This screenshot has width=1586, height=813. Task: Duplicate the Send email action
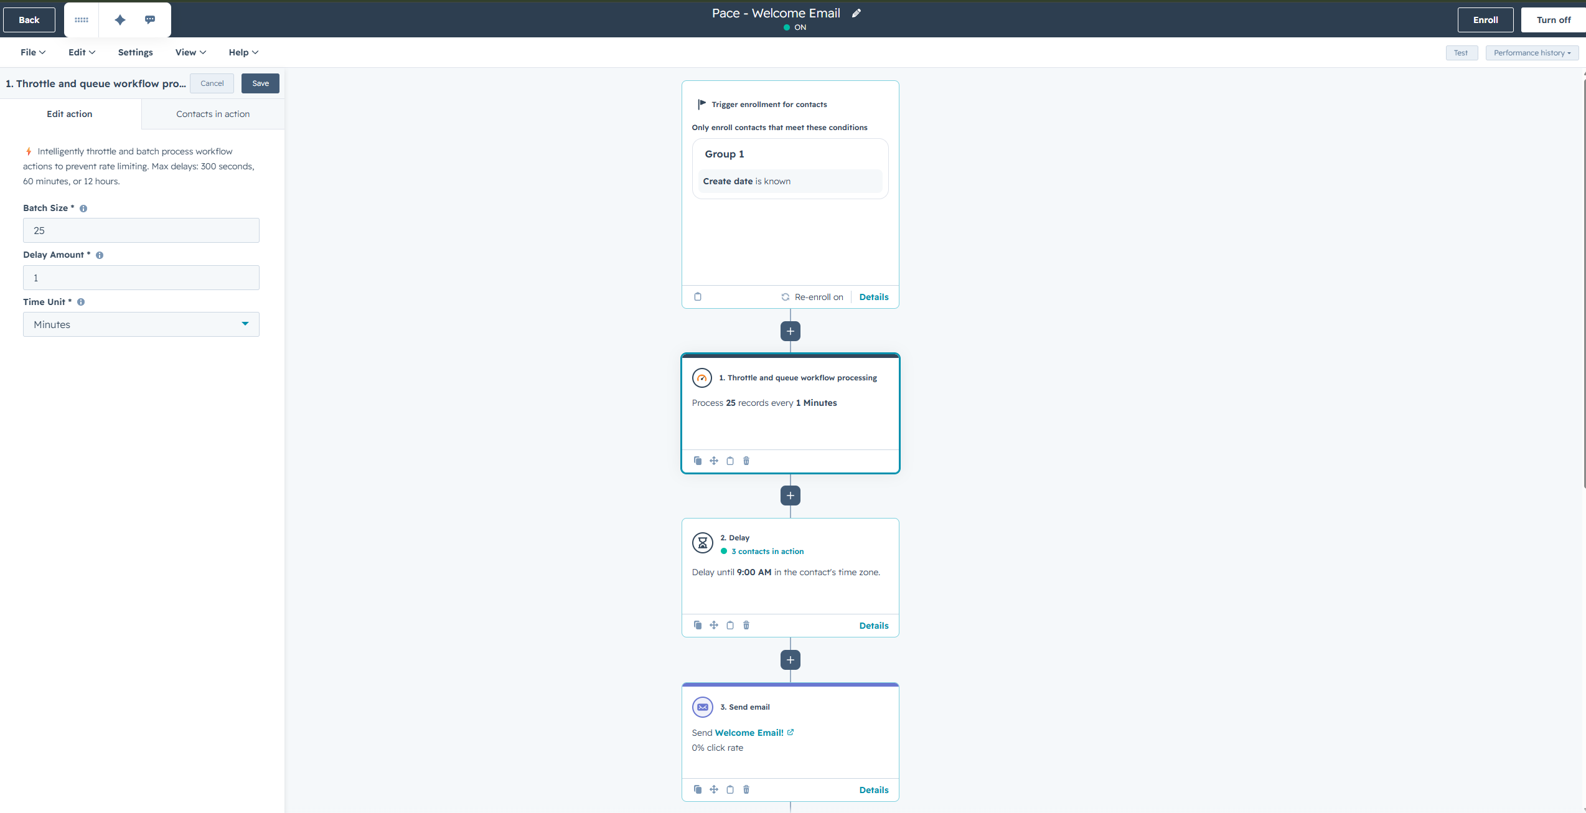point(698,789)
